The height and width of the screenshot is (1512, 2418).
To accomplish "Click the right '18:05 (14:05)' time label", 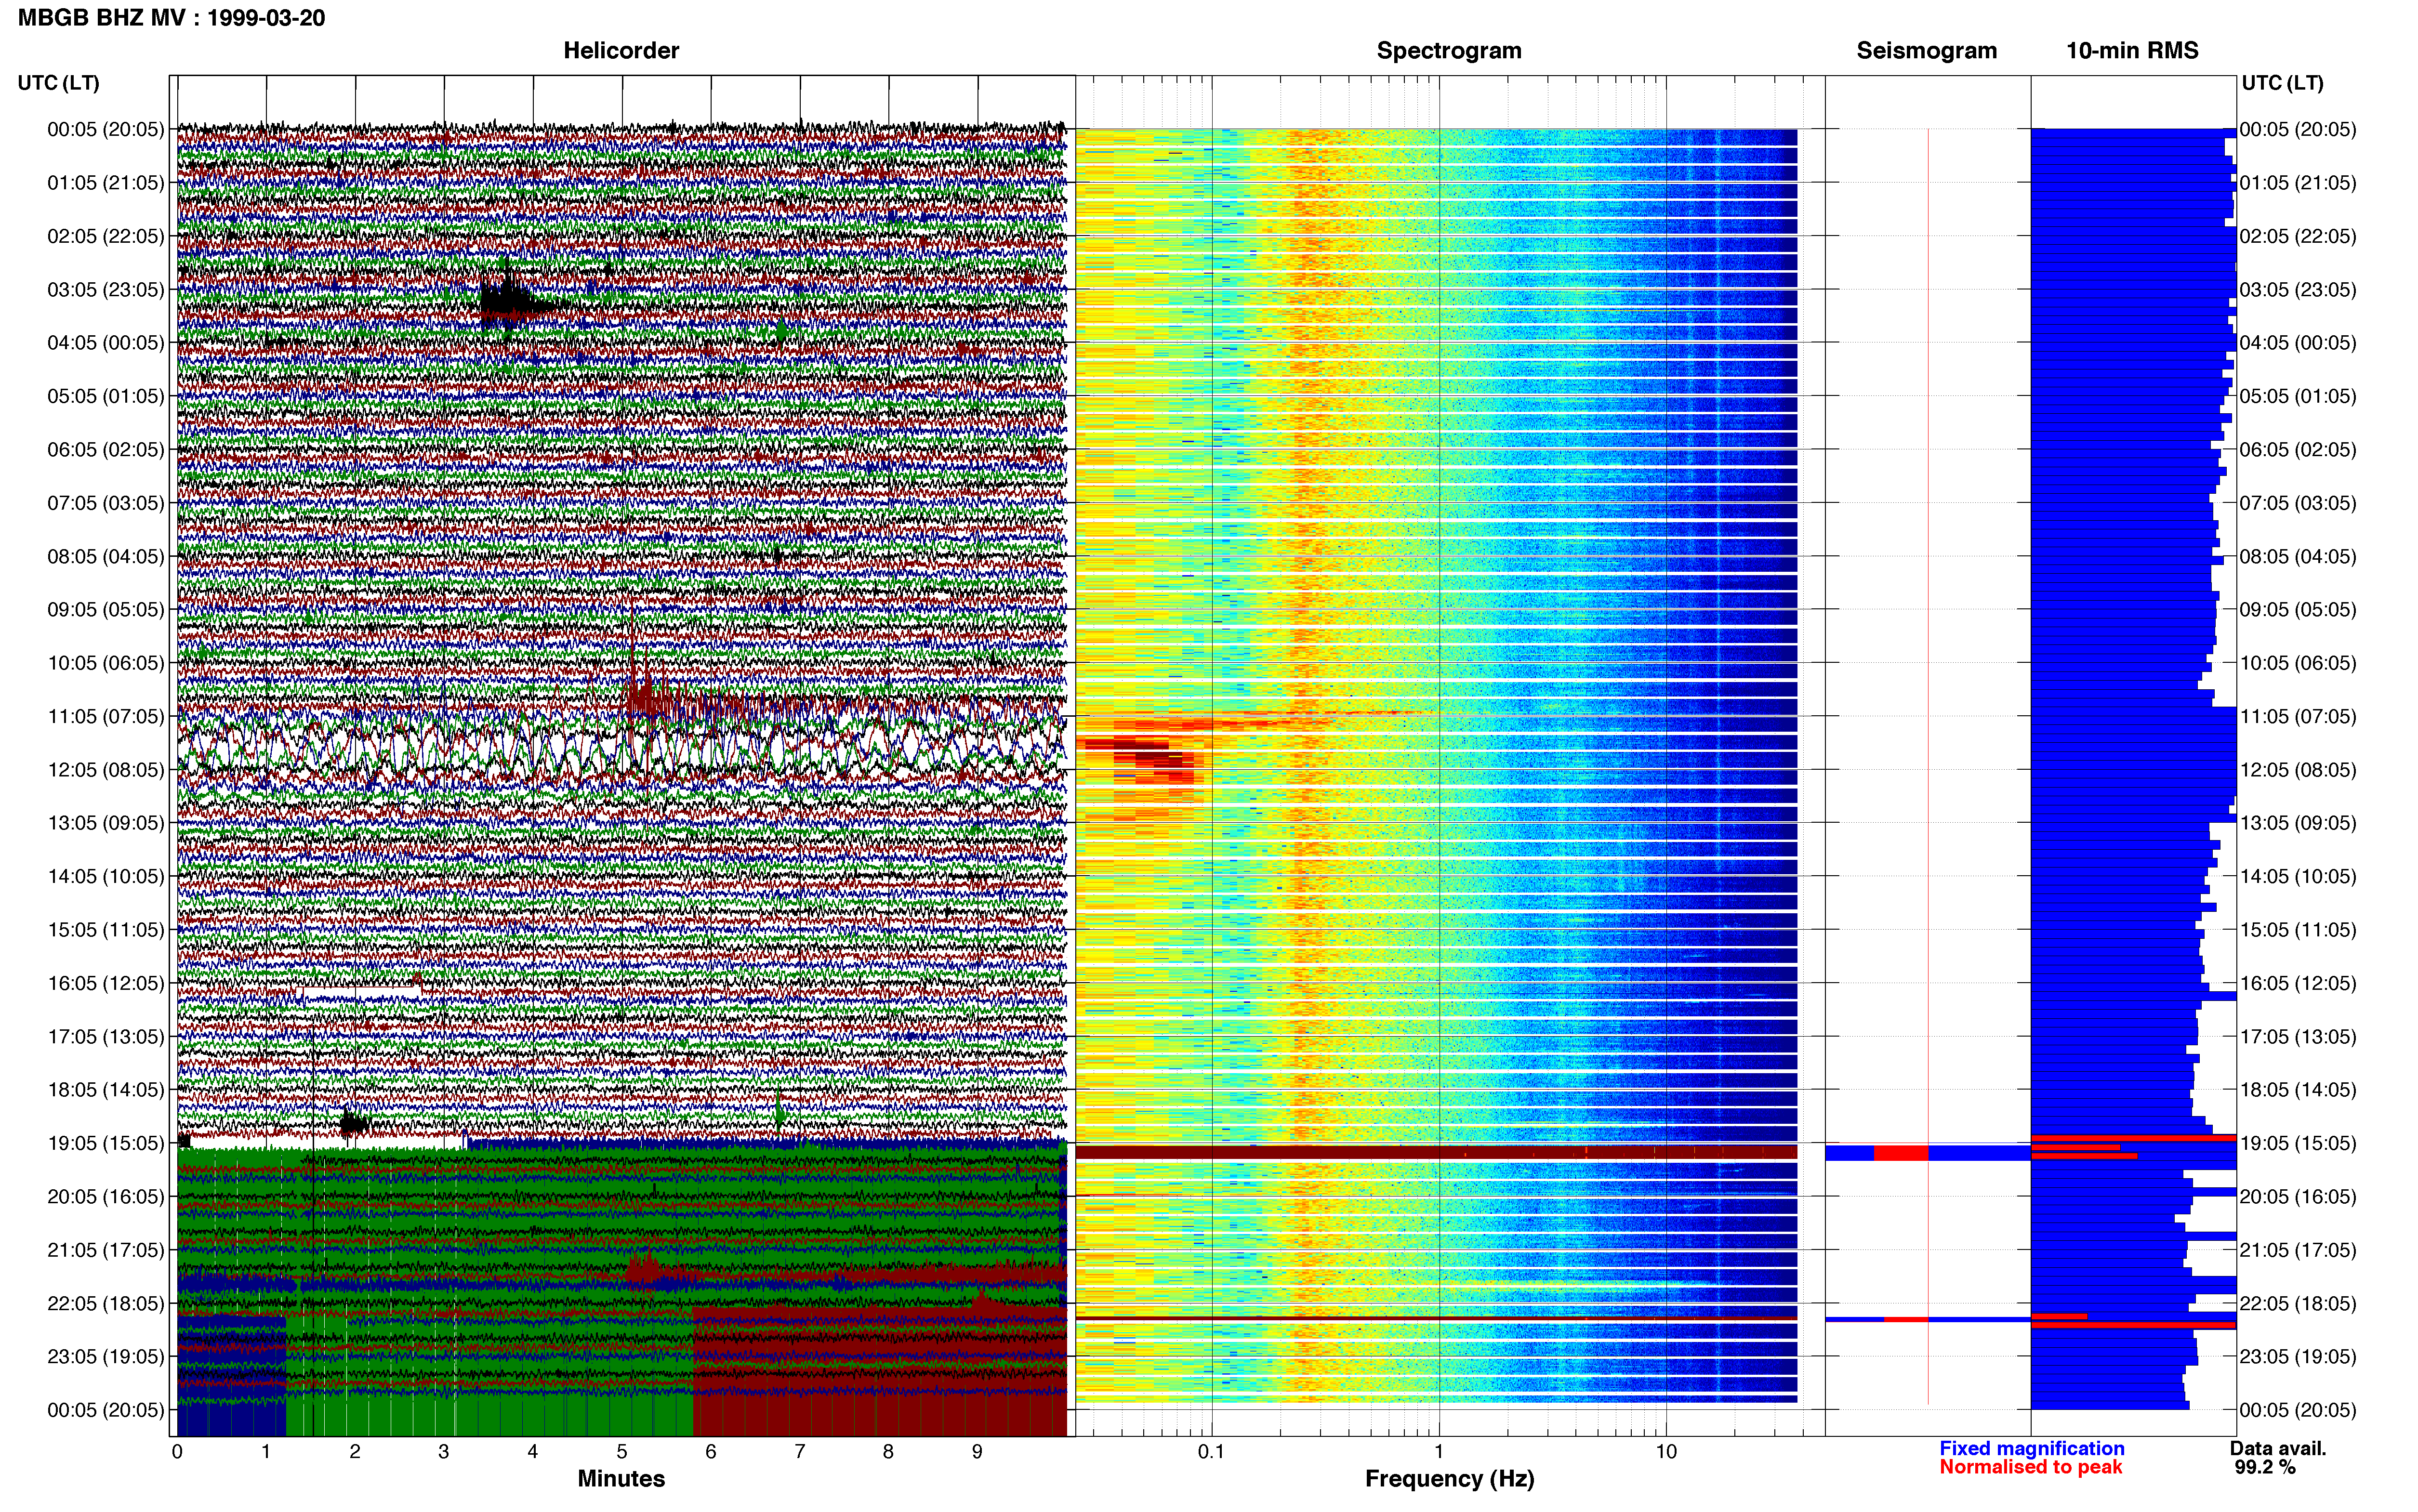I will coord(2298,1090).
